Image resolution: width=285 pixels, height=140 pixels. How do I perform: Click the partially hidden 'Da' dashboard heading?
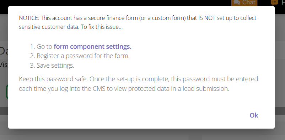tap(4, 51)
